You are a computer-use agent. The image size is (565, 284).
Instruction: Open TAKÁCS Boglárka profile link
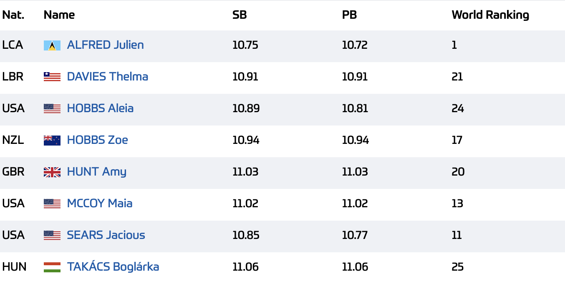tap(113, 267)
